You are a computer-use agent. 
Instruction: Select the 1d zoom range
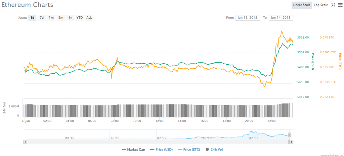tap(32, 18)
